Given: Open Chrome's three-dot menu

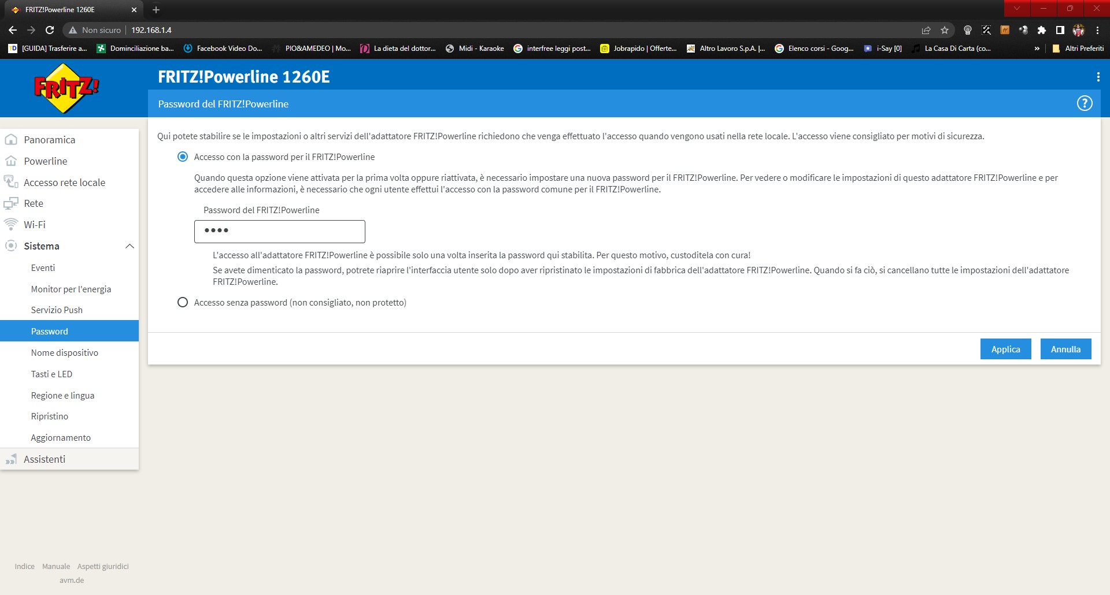Looking at the screenshot, I should [x=1097, y=30].
